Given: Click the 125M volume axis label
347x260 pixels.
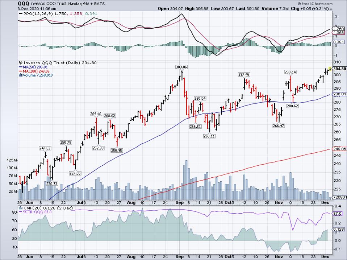Looking at the screenshot, I should (x=12, y=160).
